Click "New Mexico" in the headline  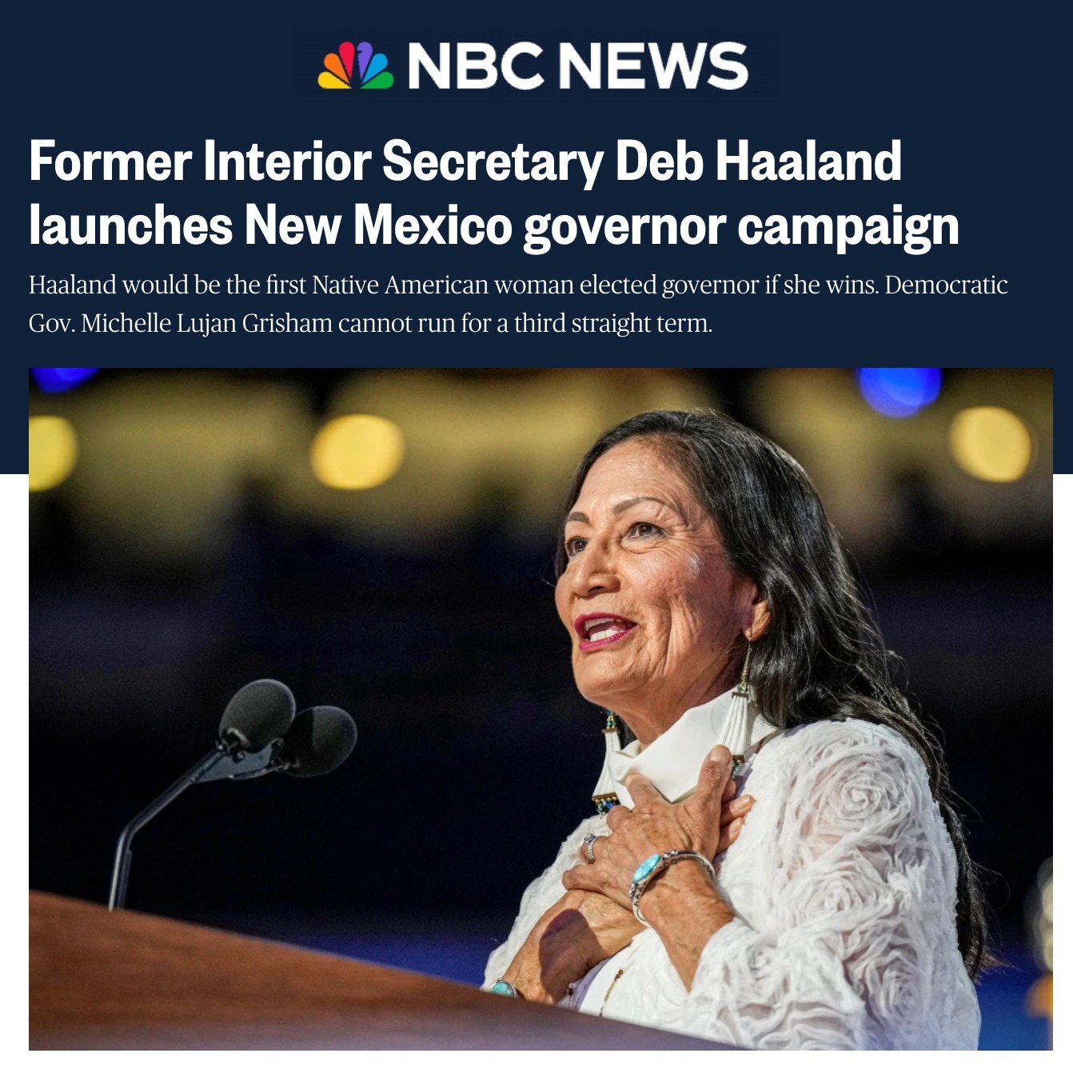(x=378, y=225)
